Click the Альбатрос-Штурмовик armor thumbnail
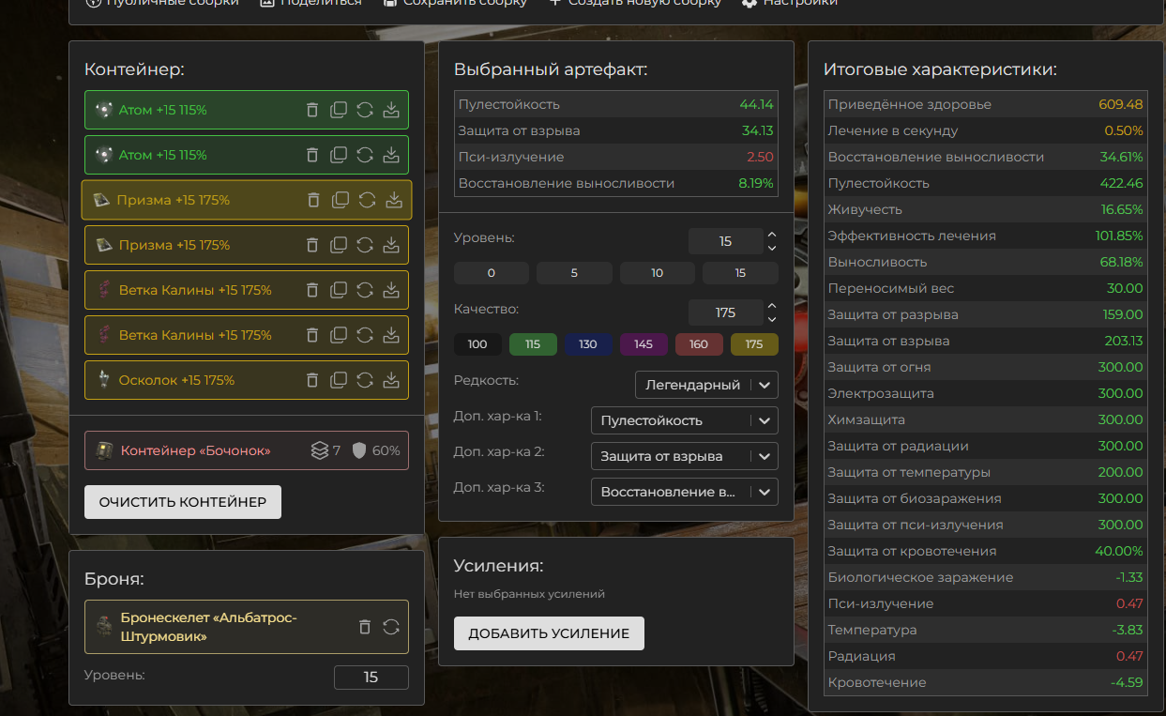 click(104, 627)
